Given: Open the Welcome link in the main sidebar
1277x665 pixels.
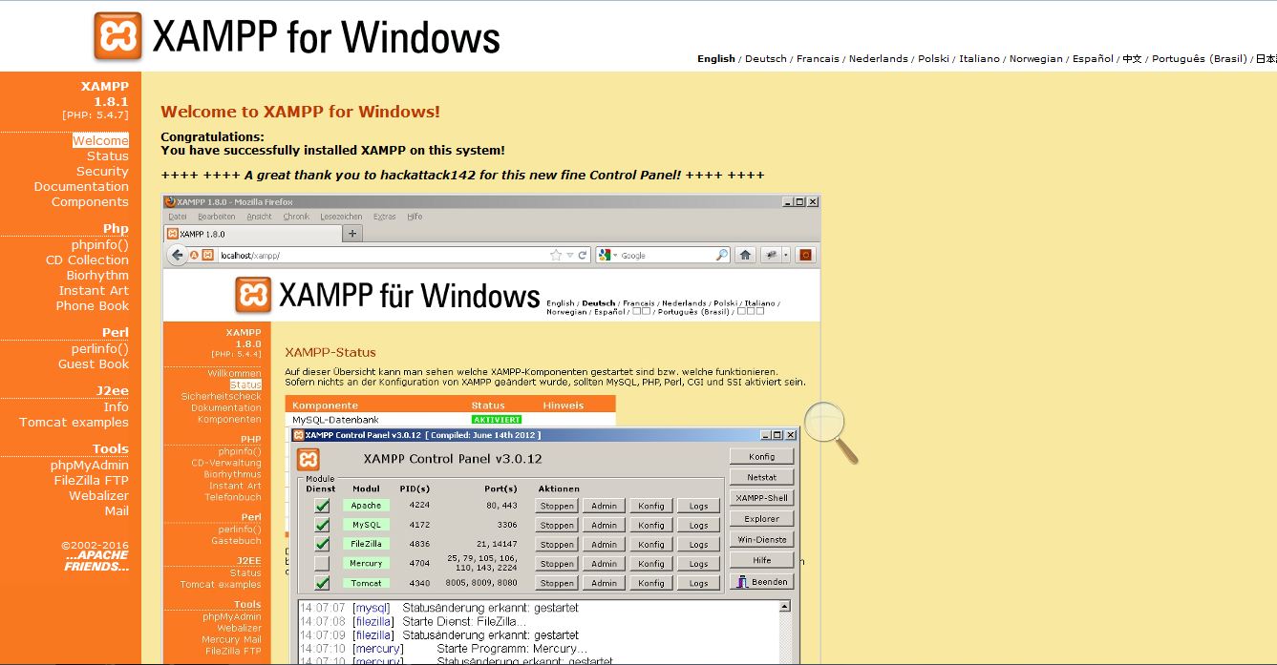Looking at the screenshot, I should pyautogui.click(x=100, y=140).
